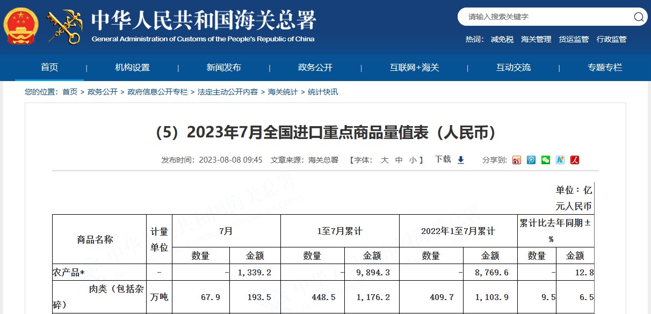Open the 政务公开 menu

(x=315, y=68)
